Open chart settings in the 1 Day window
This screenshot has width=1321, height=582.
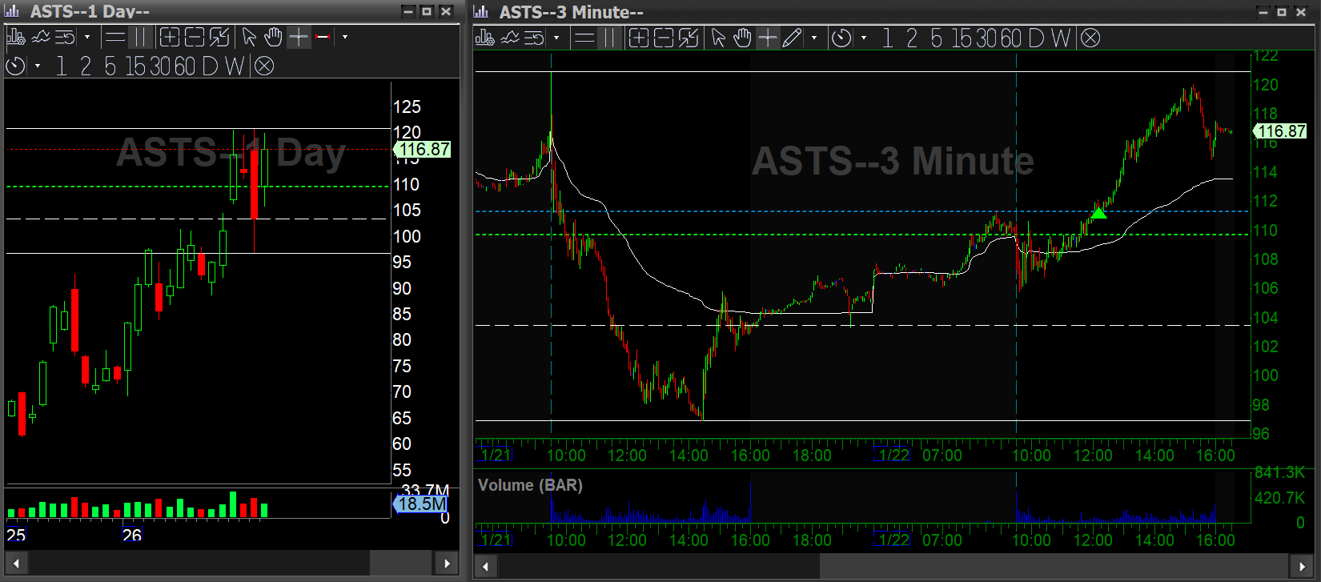click(16, 37)
